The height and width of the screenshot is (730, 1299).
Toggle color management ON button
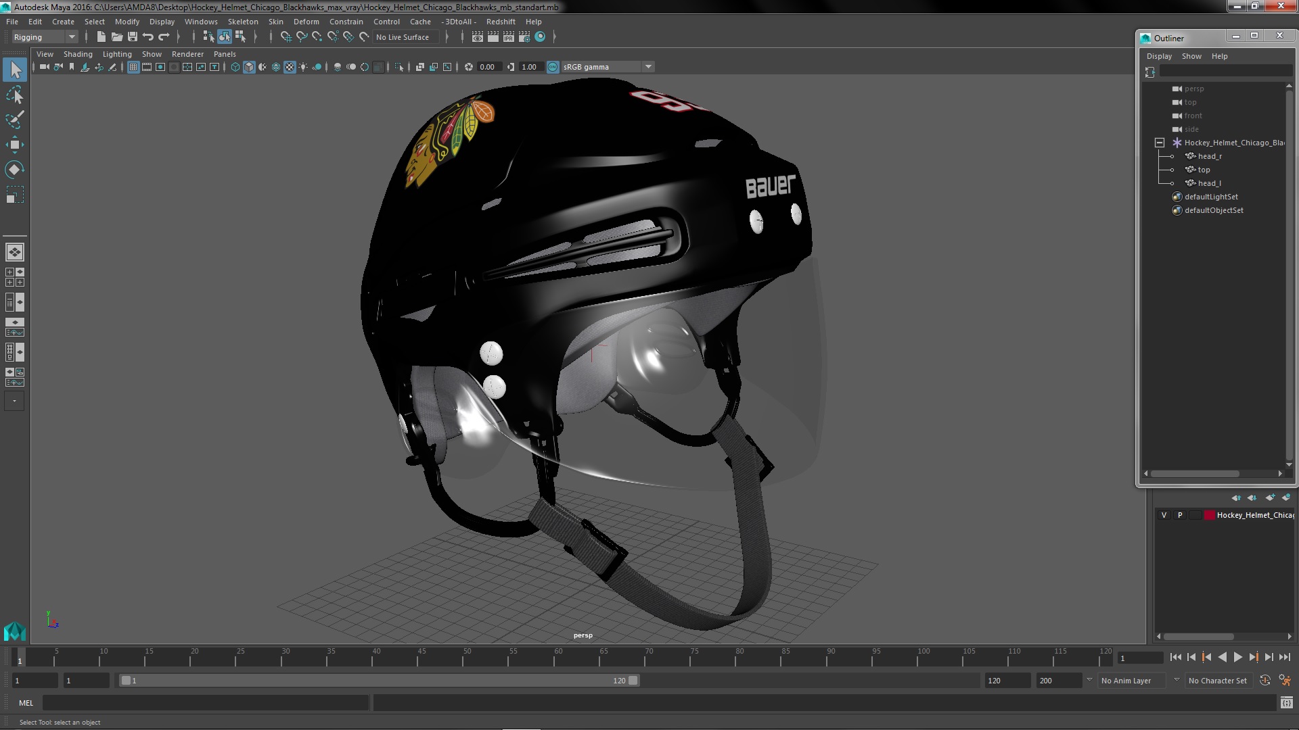coord(553,67)
